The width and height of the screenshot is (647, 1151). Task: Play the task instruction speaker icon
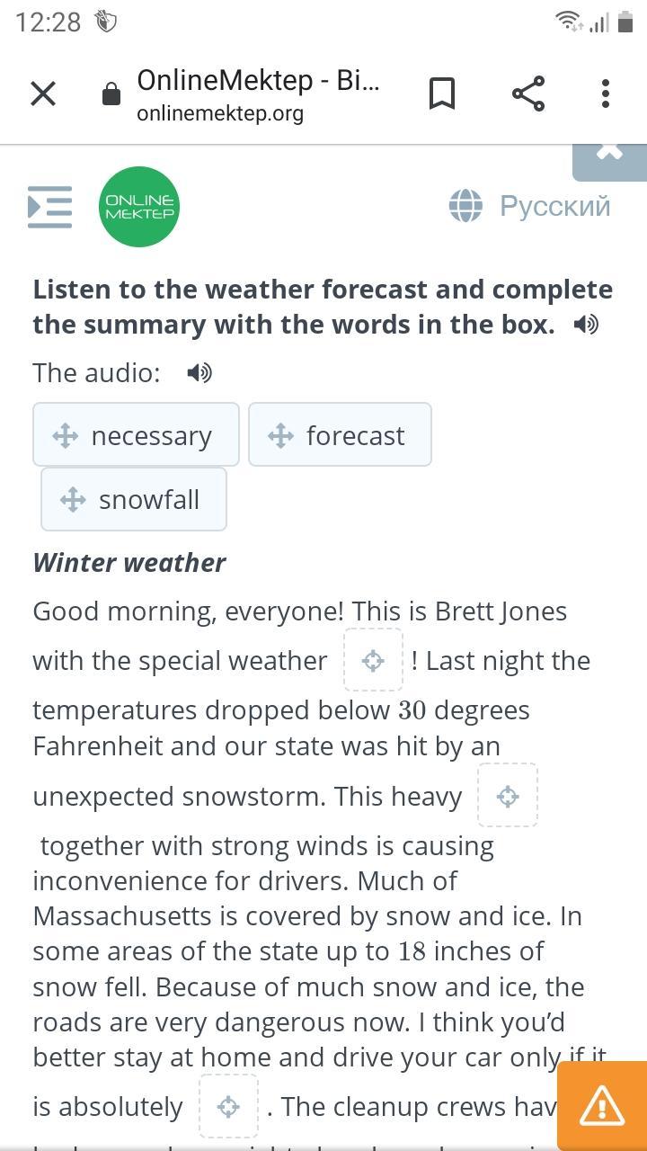point(586,325)
